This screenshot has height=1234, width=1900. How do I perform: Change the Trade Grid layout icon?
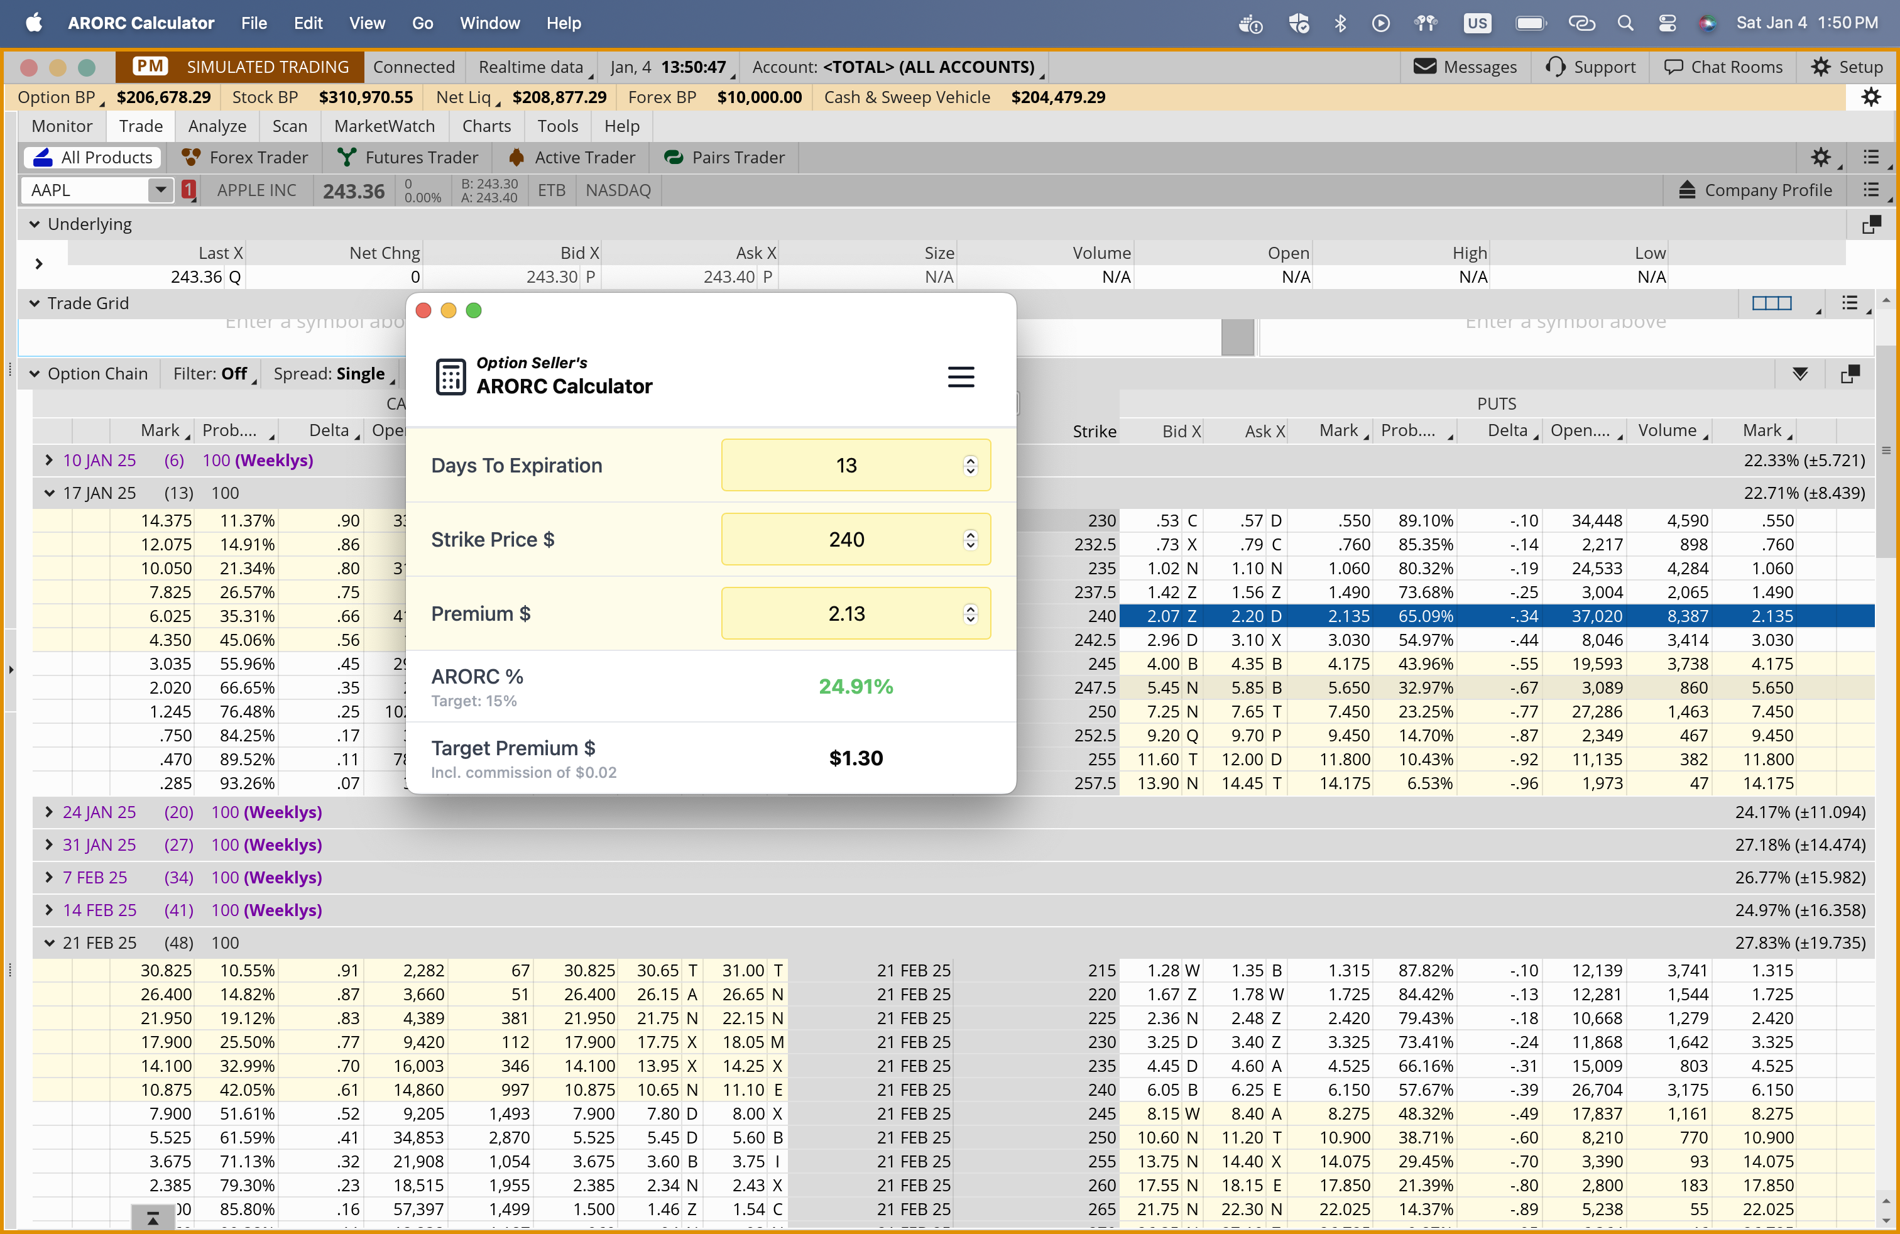1771,303
